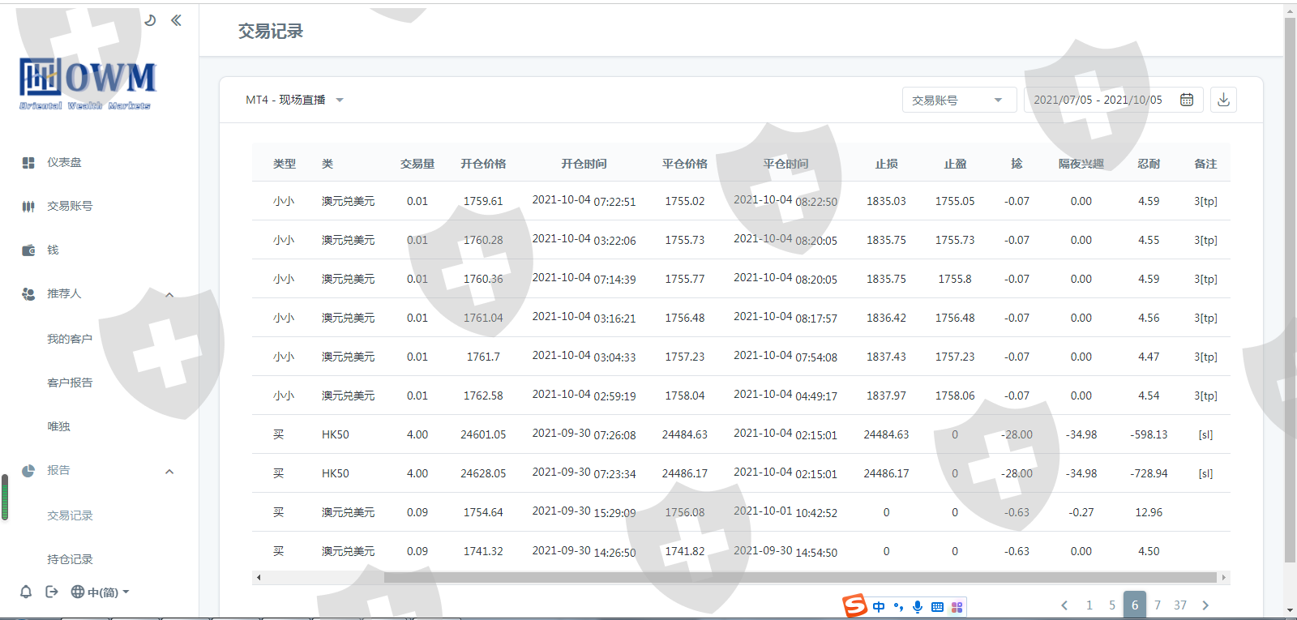Viewport: 1297px width, 620px height.
Task: Open language selector 中(简)
Action: pyautogui.click(x=101, y=592)
